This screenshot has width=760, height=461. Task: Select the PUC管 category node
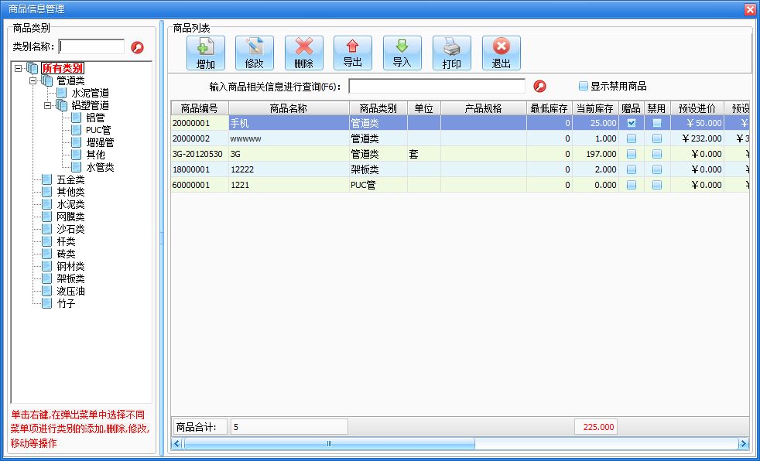click(98, 130)
